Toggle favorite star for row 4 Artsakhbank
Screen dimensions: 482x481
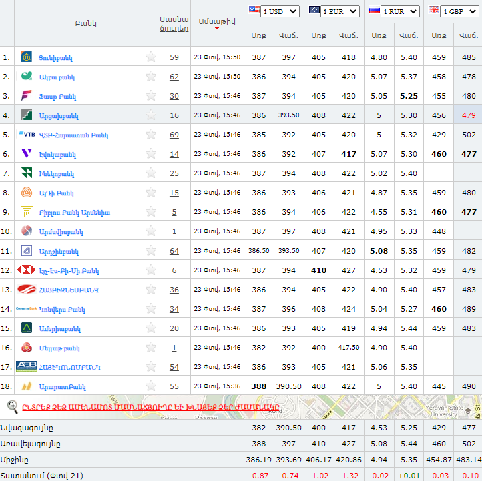[151, 115]
